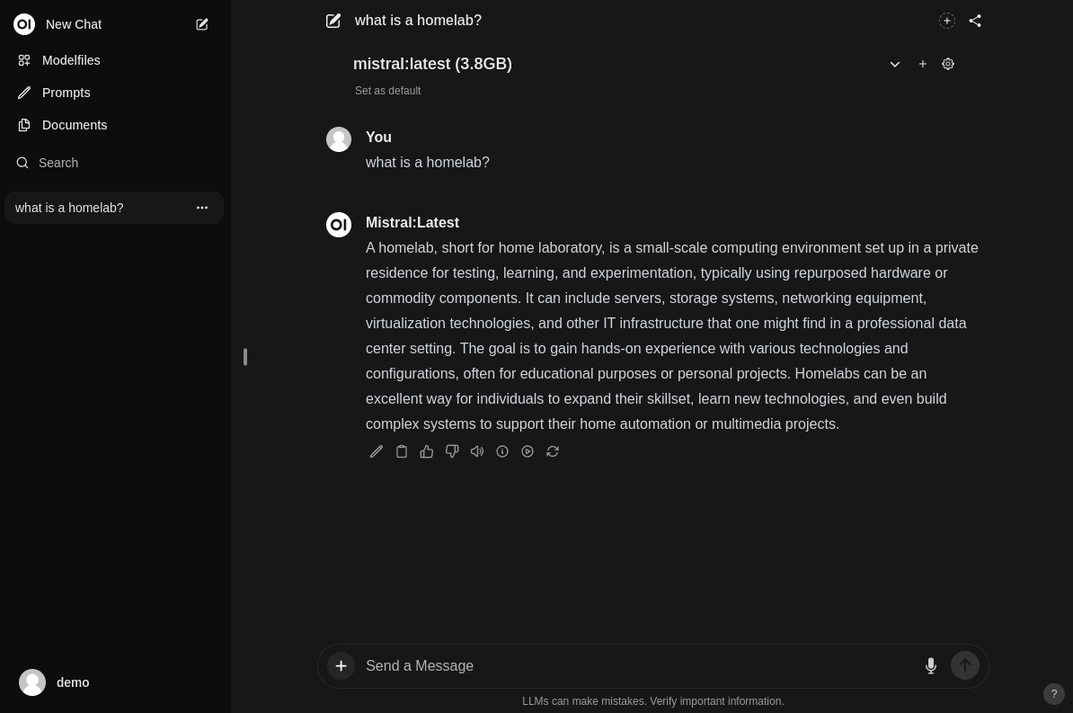Click mistral:latest (3.8GB) model name
This screenshot has width=1073, height=713.
click(432, 64)
